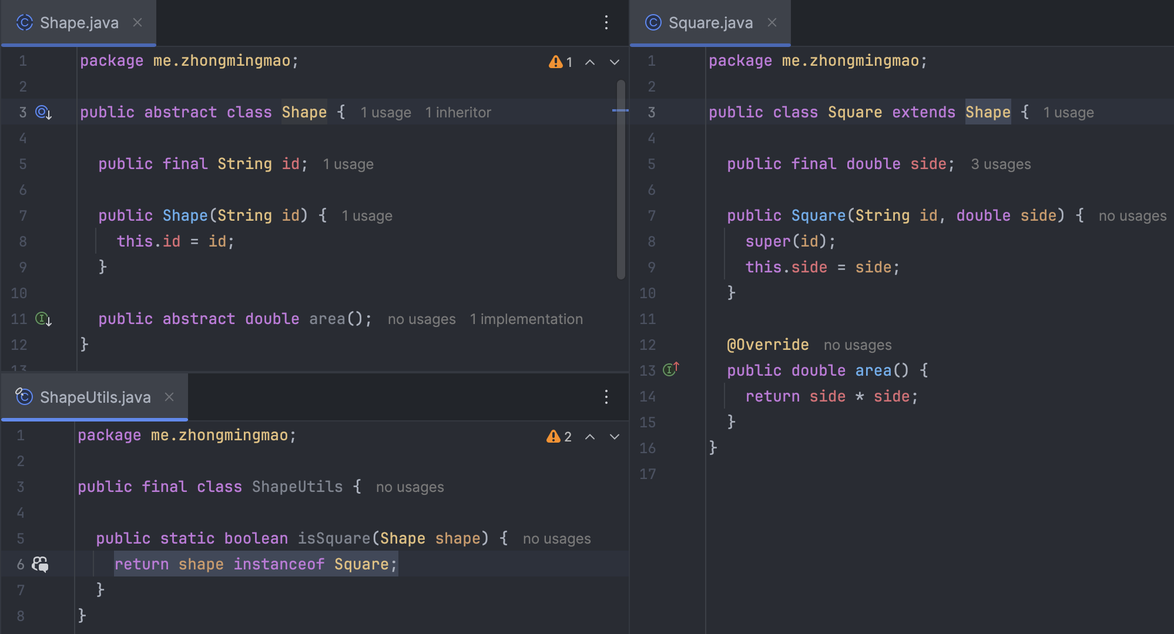1174x634 pixels.
Task: Close the Shape.java tab
Action: [137, 23]
